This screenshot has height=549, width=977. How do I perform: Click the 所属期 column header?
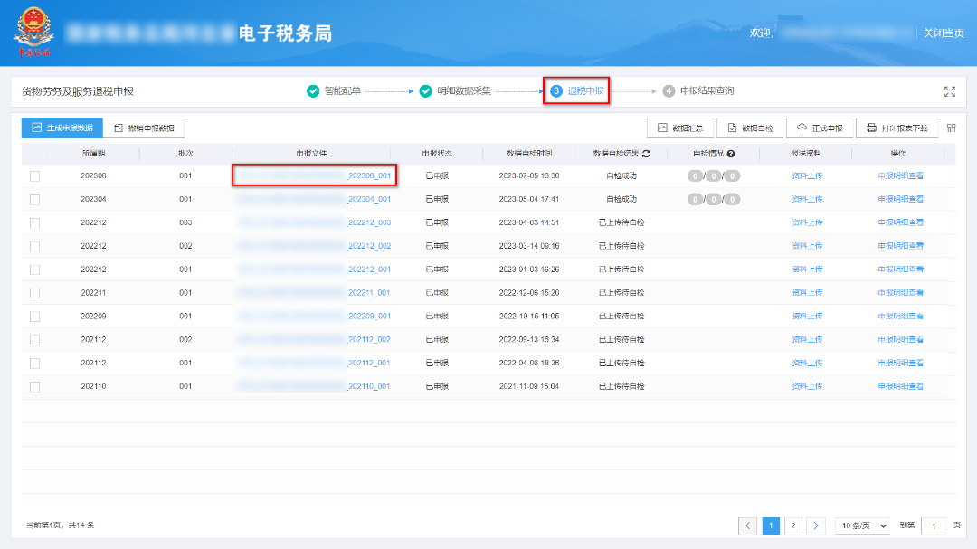tap(93, 153)
